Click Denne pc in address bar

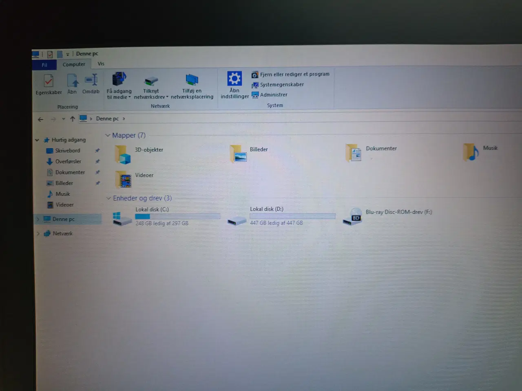tap(107, 119)
